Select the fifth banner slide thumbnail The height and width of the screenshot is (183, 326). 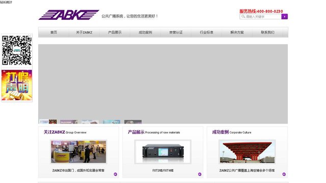[133, 122]
